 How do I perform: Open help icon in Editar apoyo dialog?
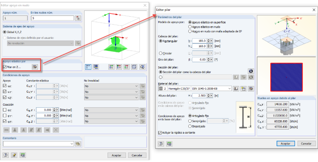5,155
